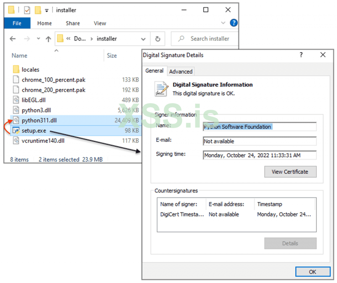
Task: Sort files by the Size column
Action: coord(112,55)
